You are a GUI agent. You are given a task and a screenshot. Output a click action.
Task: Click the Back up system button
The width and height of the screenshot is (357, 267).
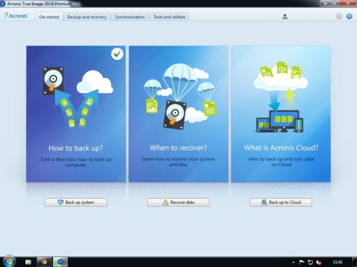click(x=76, y=202)
